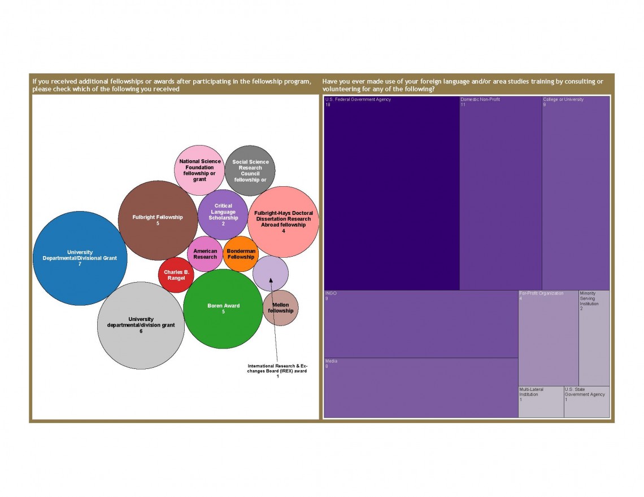Select the magenta American Research bubble
The height and width of the screenshot is (497, 644).
(205, 254)
